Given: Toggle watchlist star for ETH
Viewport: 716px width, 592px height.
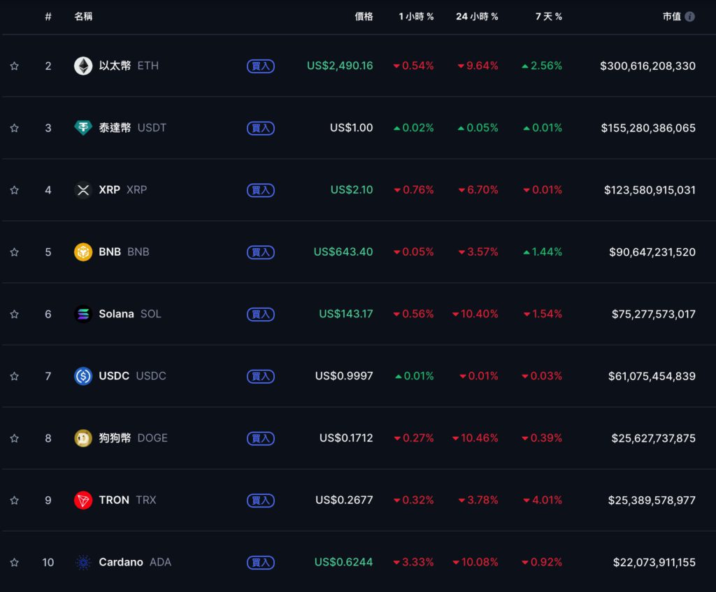Looking at the screenshot, I should (x=15, y=66).
